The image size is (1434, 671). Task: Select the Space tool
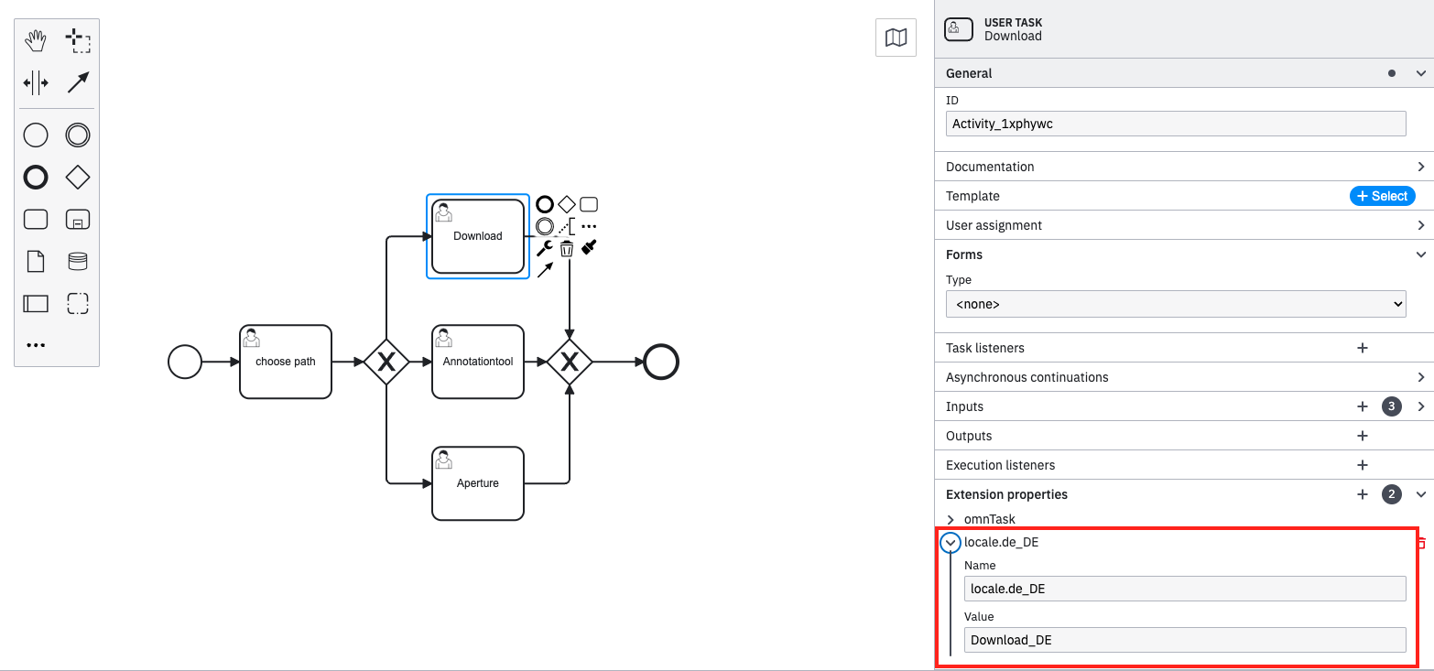click(35, 82)
